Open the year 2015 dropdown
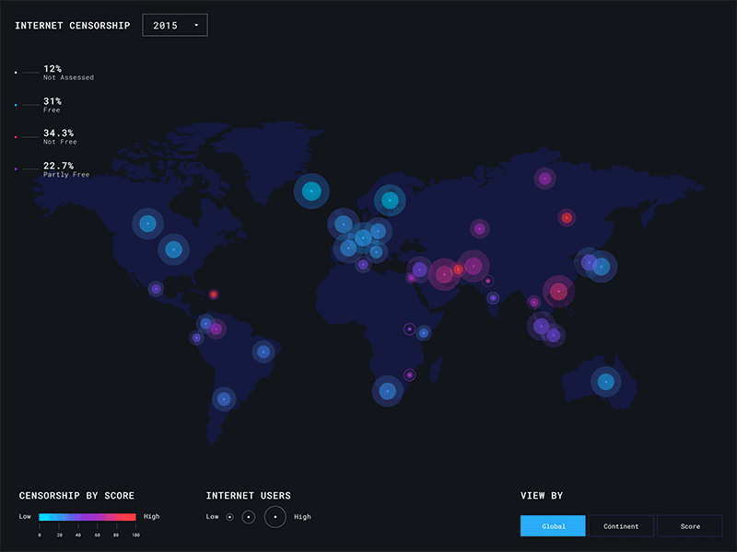This screenshot has width=737, height=552. click(174, 25)
